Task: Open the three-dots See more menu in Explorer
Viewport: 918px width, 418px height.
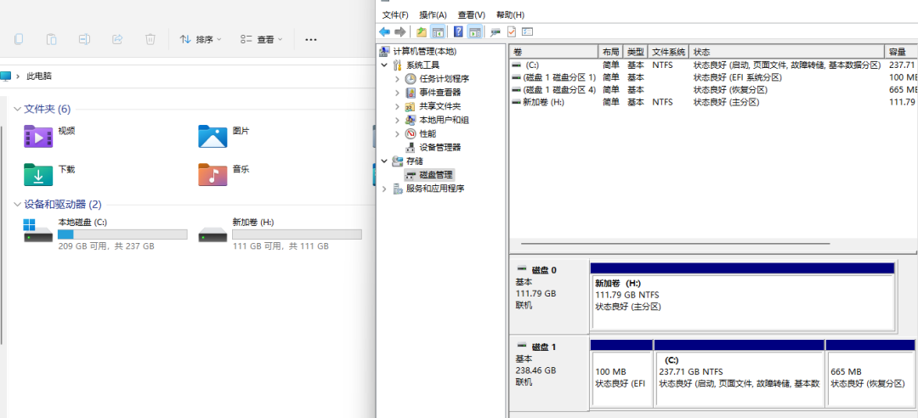Action: 311,40
